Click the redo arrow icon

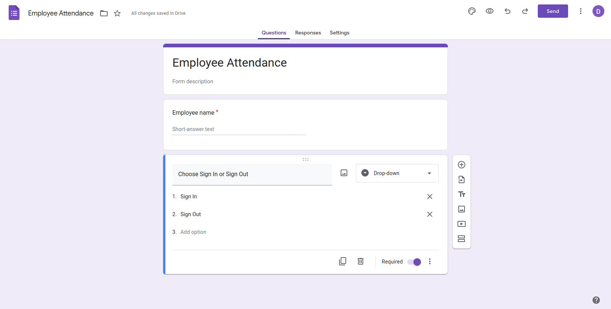click(x=525, y=11)
